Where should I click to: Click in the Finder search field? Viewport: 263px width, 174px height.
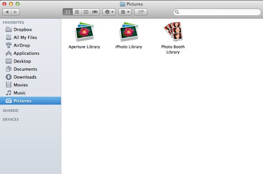[217, 12]
